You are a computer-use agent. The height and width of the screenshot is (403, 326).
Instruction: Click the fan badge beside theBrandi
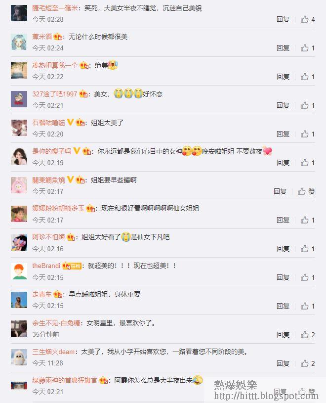tap(72, 266)
